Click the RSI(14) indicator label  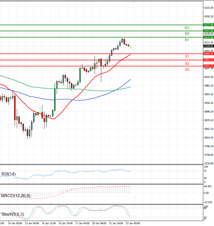(x=8, y=174)
